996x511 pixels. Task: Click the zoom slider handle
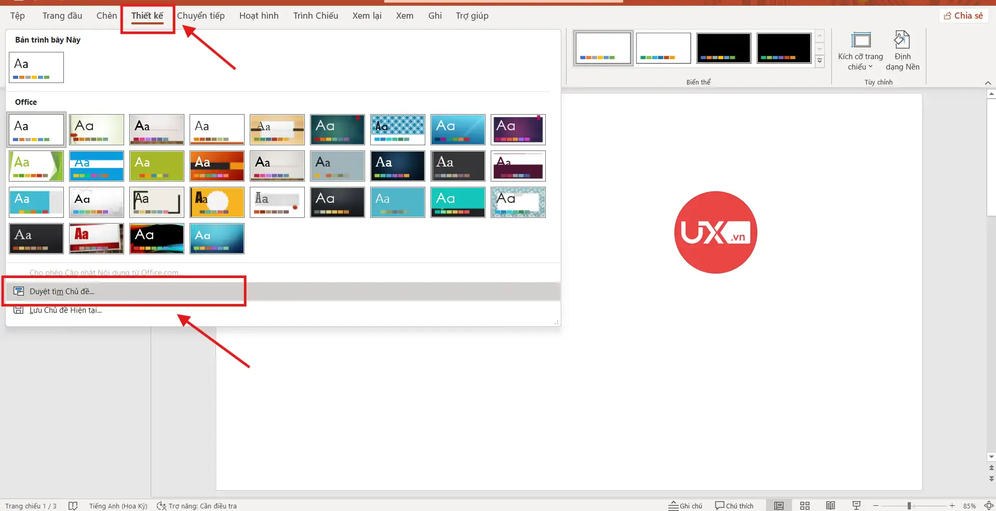tap(909, 506)
